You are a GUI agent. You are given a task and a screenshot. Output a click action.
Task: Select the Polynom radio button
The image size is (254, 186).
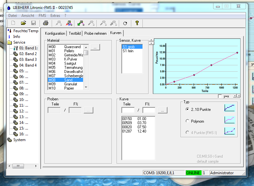pyautogui.click(x=187, y=121)
